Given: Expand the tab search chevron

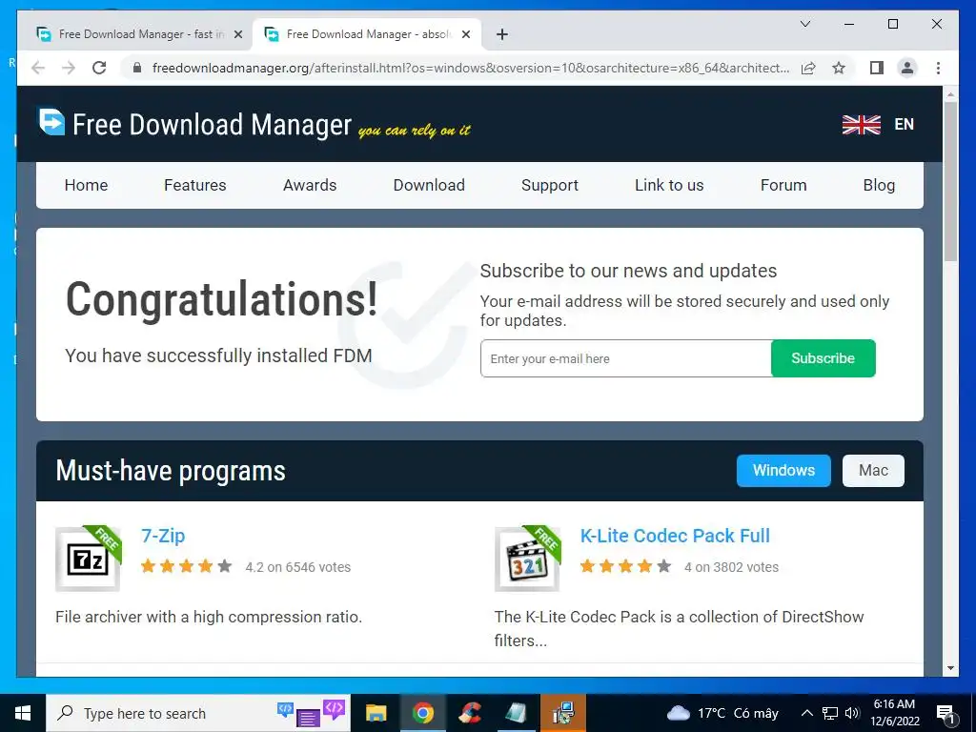Looking at the screenshot, I should (x=804, y=24).
